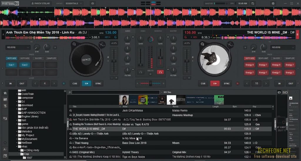Click the plus button beside deck B STR knob
The image size is (301, 161).
click(x=245, y=47)
